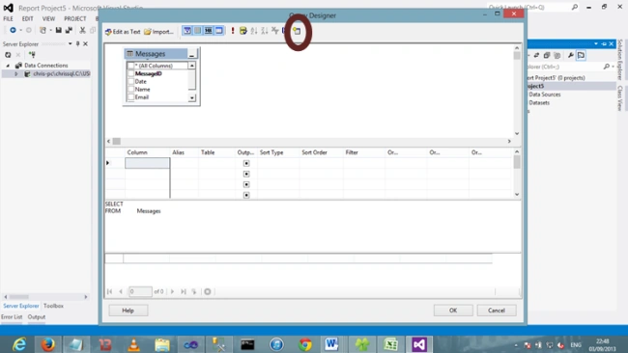Click the Sort Ascending toolbar icon
The height and width of the screenshot is (353, 628).
pos(254,31)
